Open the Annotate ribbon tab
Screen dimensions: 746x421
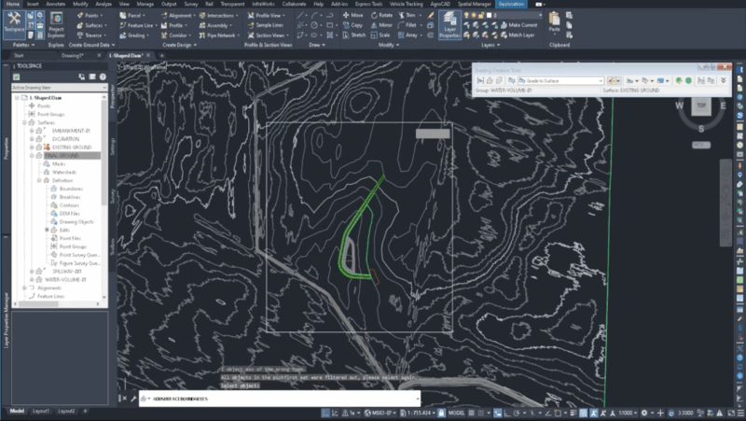coord(56,4)
